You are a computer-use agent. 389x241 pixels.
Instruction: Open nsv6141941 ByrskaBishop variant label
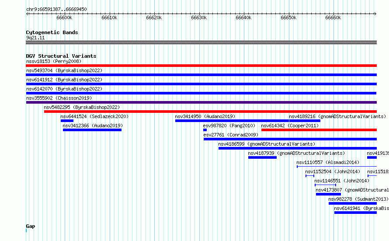pos(361,208)
